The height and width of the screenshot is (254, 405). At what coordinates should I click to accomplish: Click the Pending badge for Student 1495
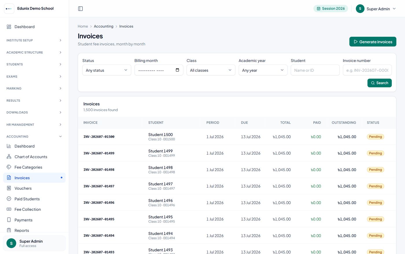(375, 219)
